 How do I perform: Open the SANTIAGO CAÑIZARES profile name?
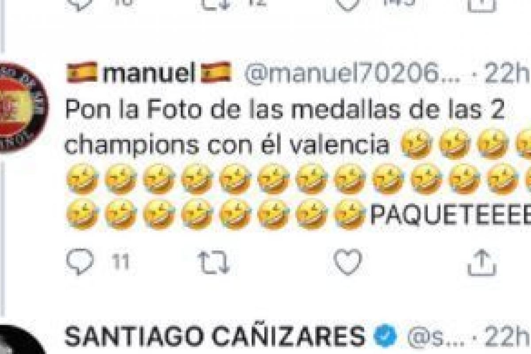215,338
